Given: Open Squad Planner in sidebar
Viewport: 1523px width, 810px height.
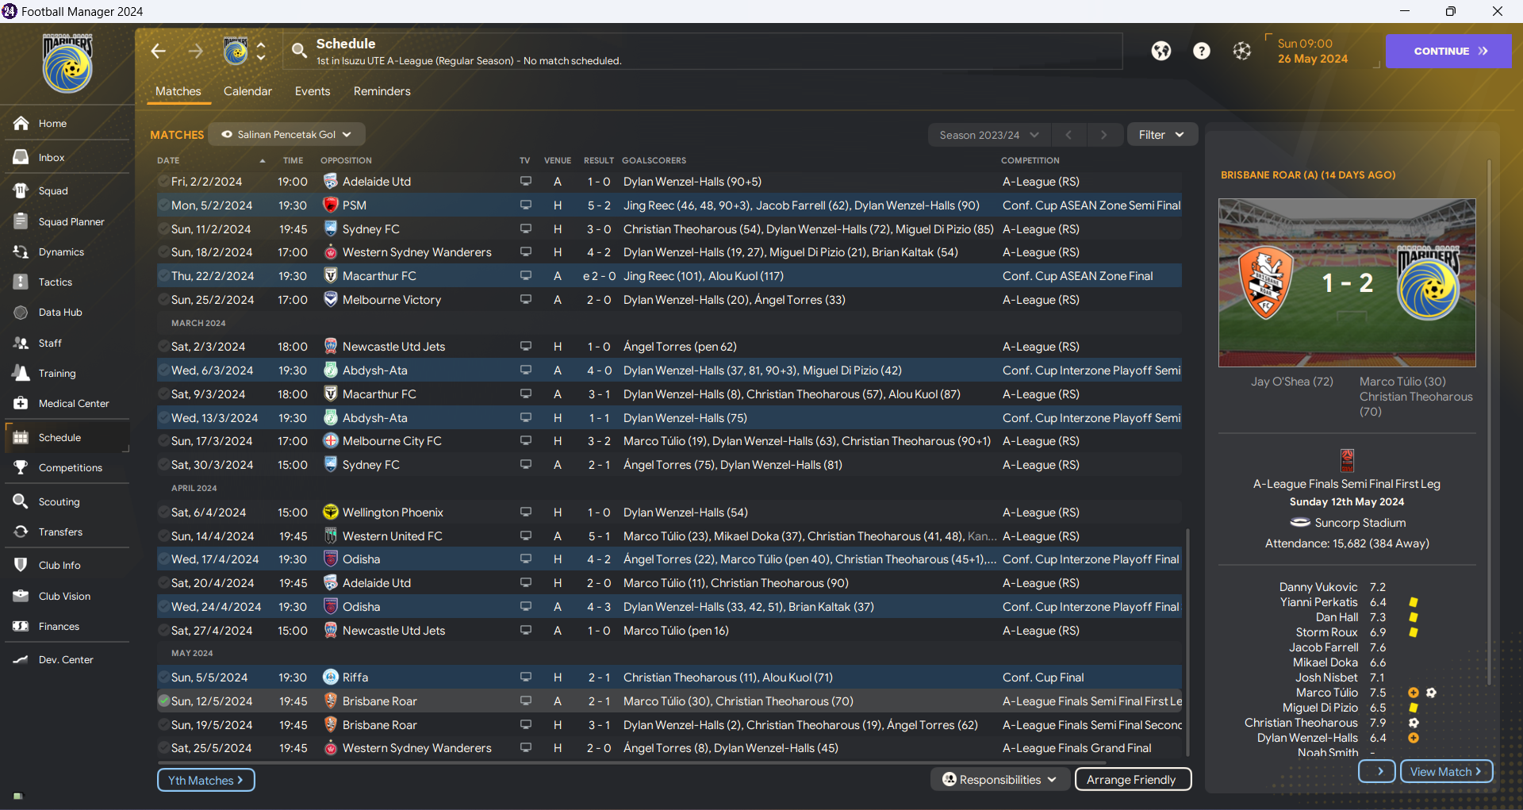Looking at the screenshot, I should (x=71, y=221).
